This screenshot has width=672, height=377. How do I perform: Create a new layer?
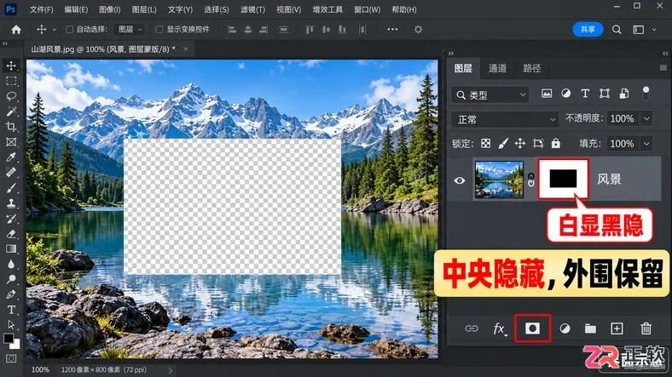617,328
